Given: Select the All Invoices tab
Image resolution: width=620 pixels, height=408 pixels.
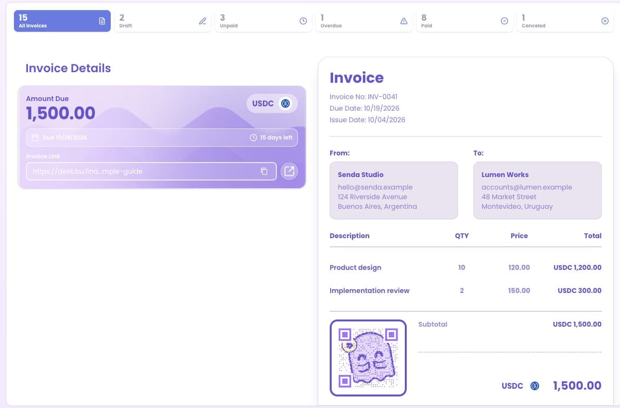Looking at the screenshot, I should coord(62,21).
